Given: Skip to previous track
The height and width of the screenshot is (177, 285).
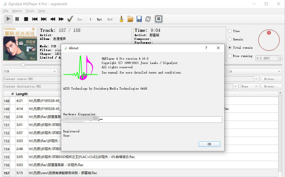Looking at the screenshot, I should [x=35, y=19].
